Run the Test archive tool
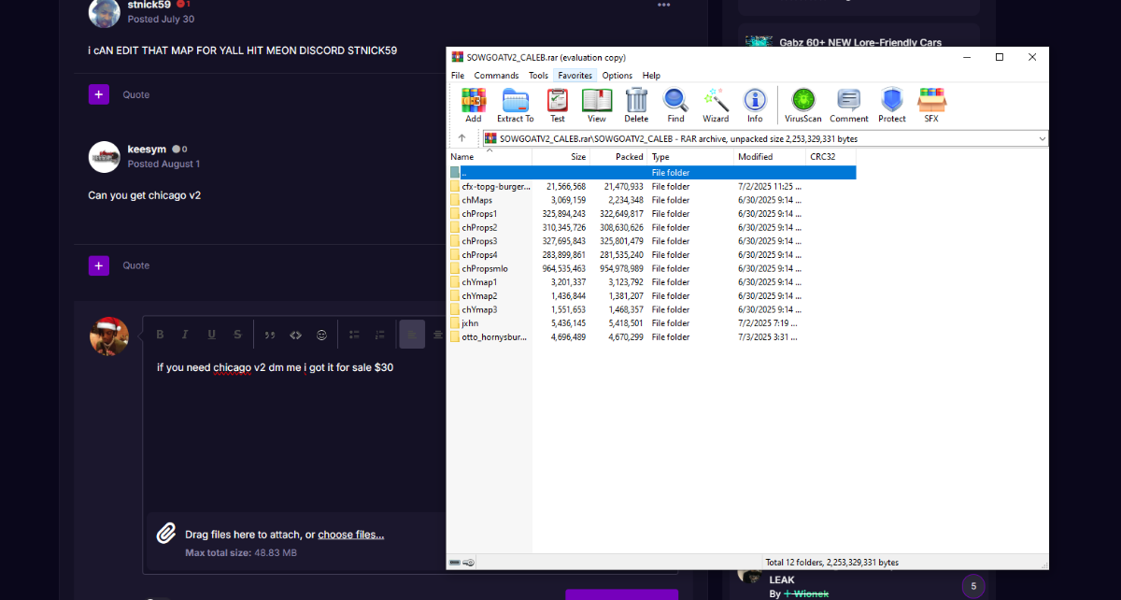 point(558,105)
